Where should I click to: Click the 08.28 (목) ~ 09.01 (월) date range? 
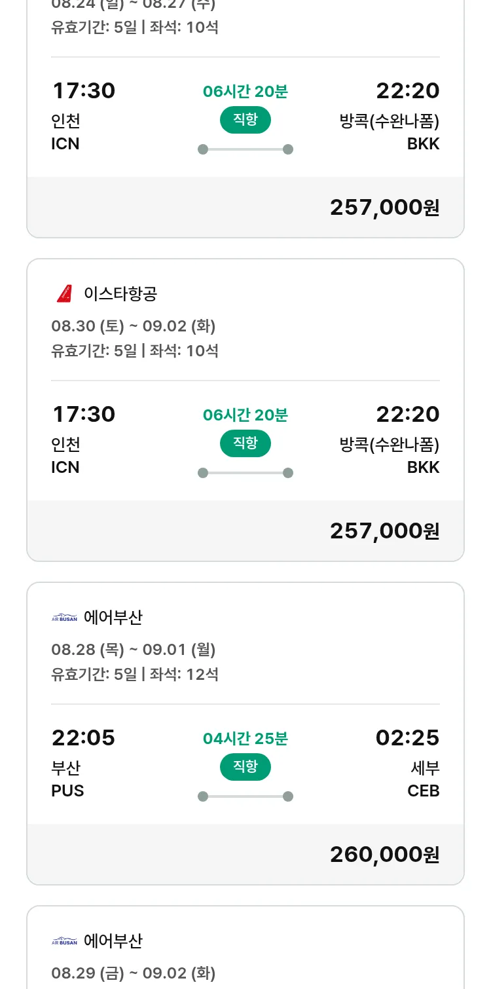tap(134, 650)
